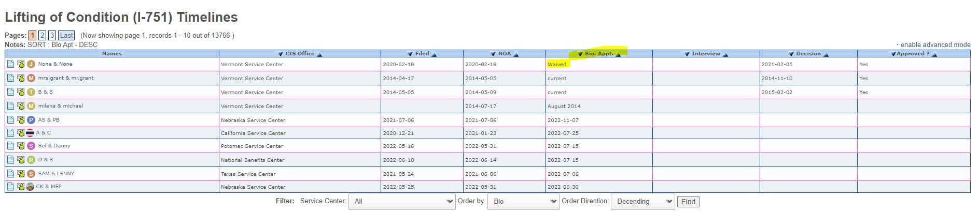Click message envelope icon for mrs.grant & mr.grant
Image resolution: width=979 pixels, height=212 pixels.
[x=21, y=78]
